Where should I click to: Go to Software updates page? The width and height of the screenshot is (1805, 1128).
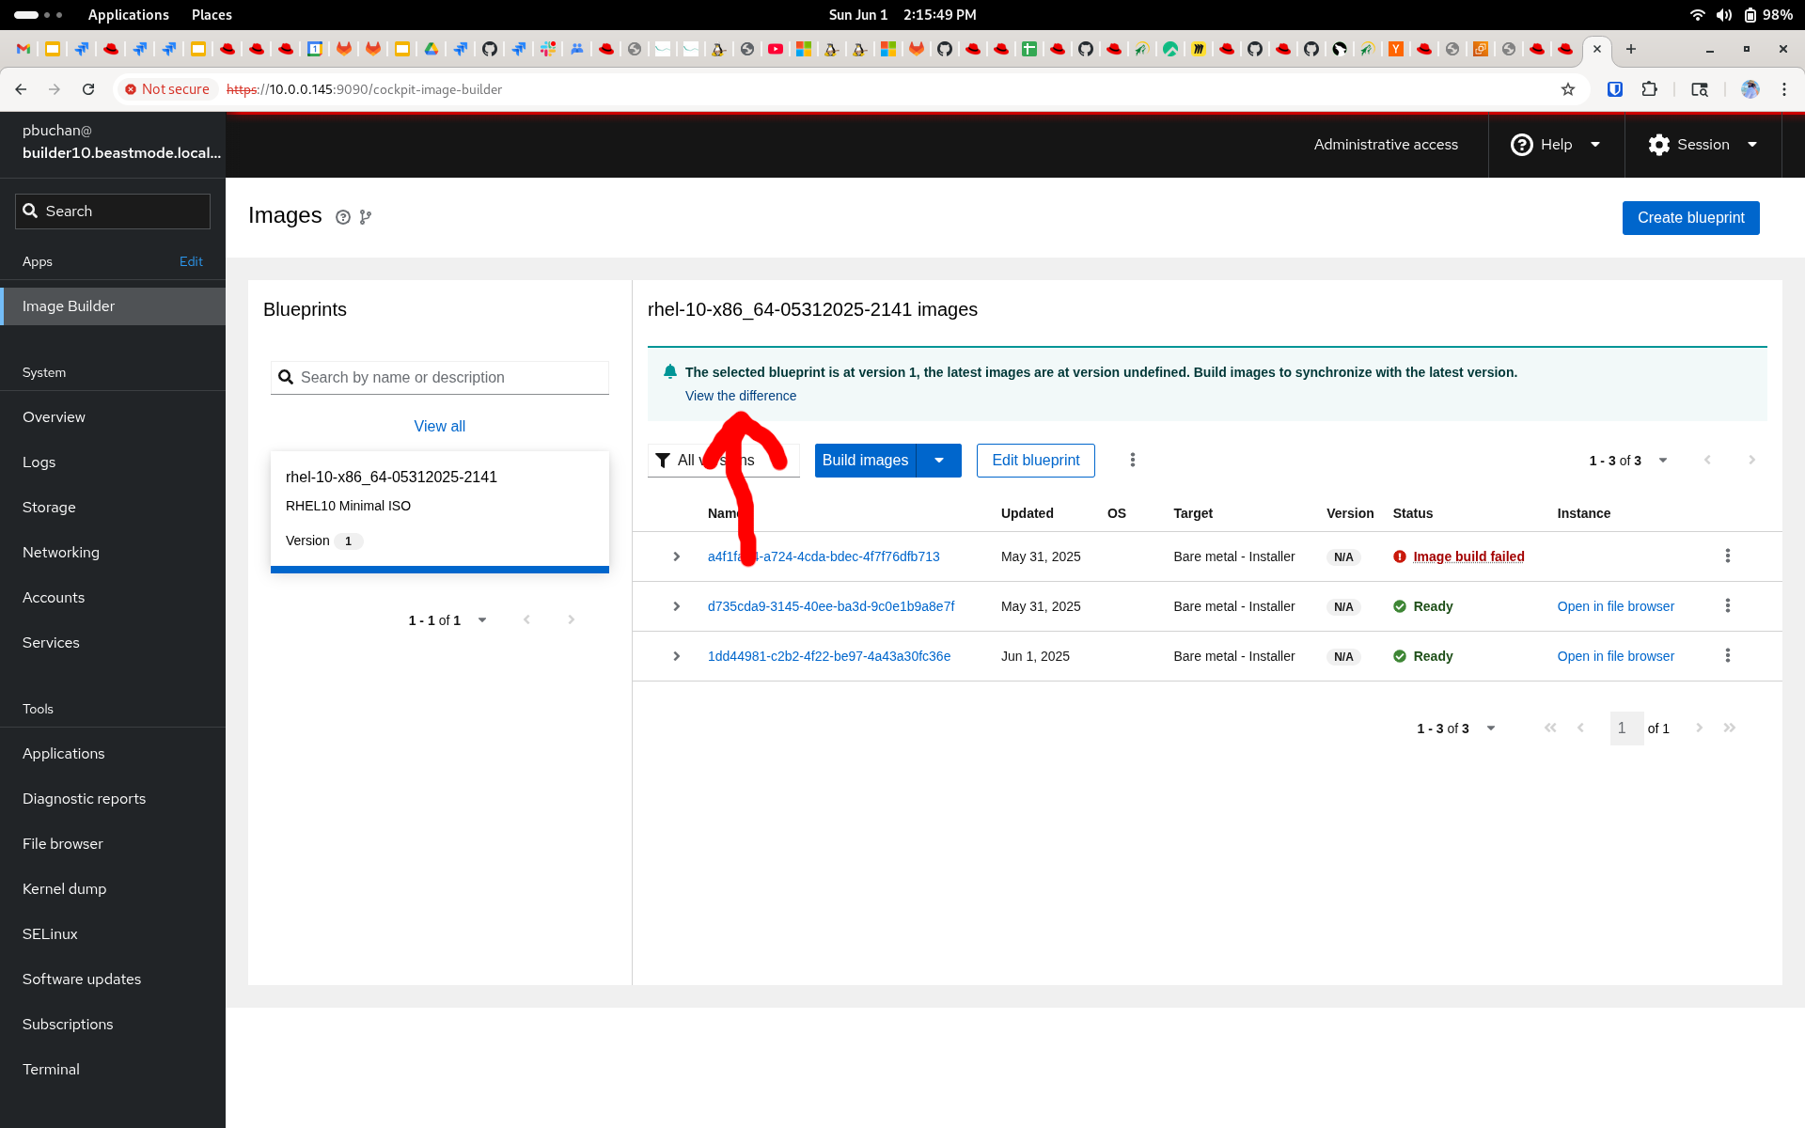(x=82, y=979)
